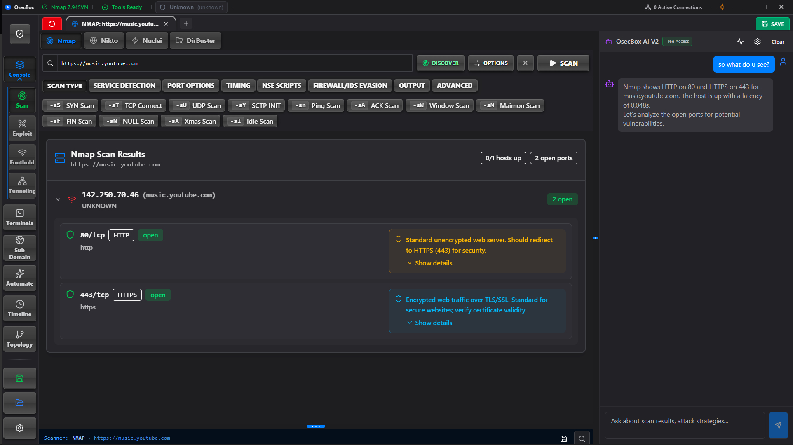Image resolution: width=793 pixels, height=445 pixels.
Task: Open the Timeline sidebar item
Action: pyautogui.click(x=20, y=309)
